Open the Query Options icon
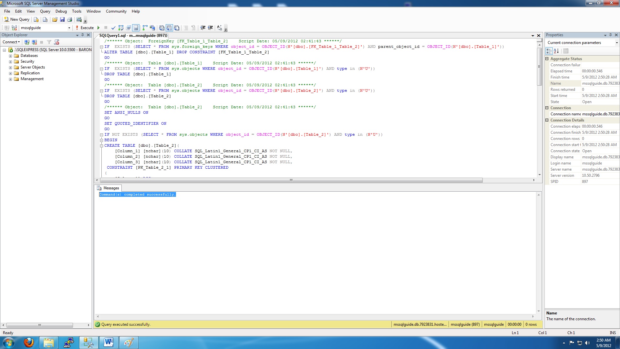Screen dimensions: 620x349 128,28
